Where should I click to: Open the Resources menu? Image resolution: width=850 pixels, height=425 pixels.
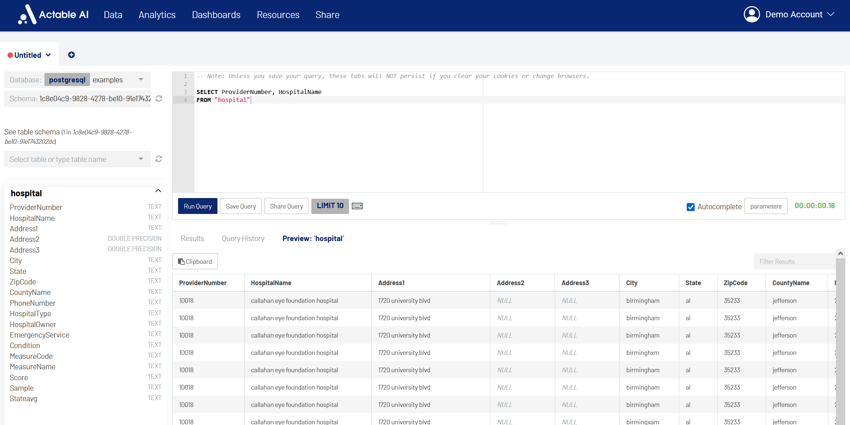[278, 15]
